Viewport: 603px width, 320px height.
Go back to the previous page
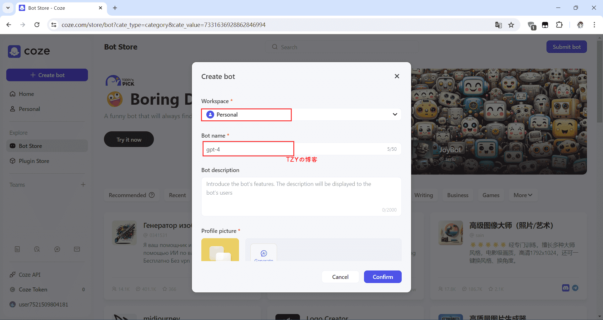[9, 25]
